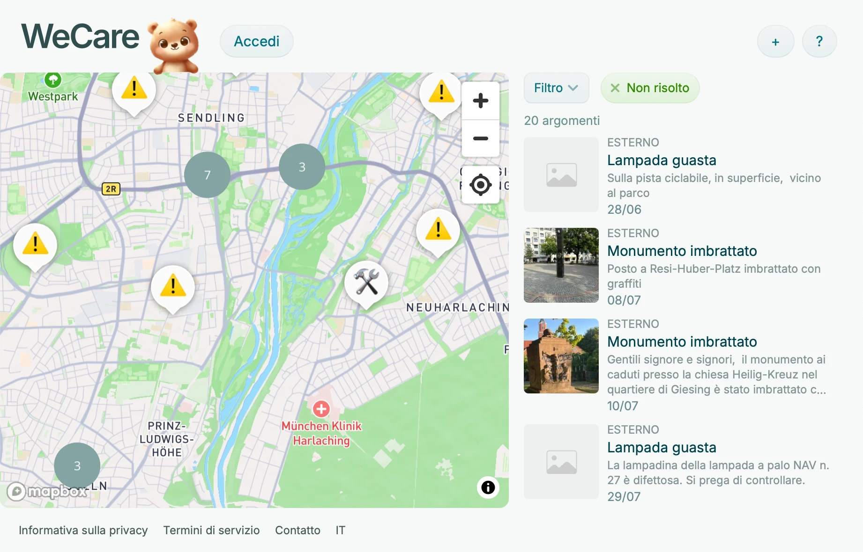This screenshot has width=863, height=552.
Task: Click the locate-me crosshair control
Action: (480, 184)
